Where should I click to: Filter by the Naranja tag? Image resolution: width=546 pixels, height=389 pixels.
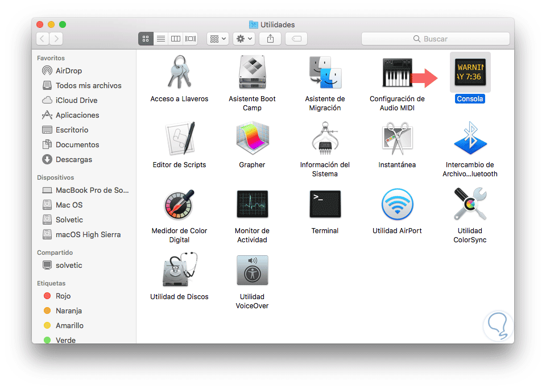84,311
